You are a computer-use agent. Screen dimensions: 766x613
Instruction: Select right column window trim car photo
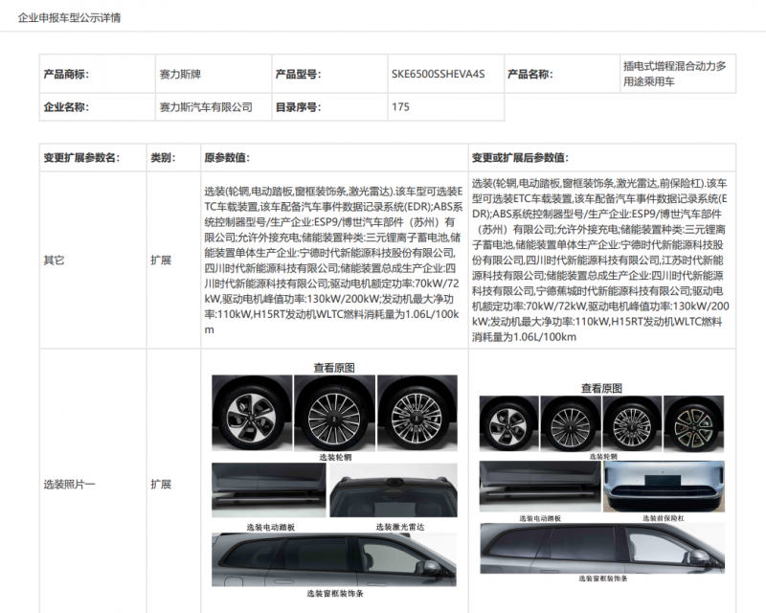[x=602, y=548]
